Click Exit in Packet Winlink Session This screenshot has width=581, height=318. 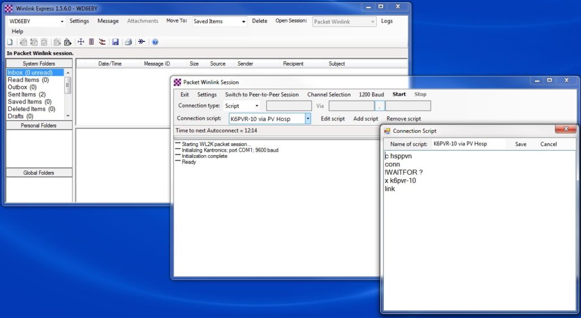pyautogui.click(x=184, y=94)
